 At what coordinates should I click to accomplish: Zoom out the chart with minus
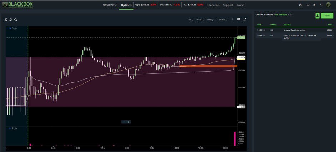click(x=124, y=122)
